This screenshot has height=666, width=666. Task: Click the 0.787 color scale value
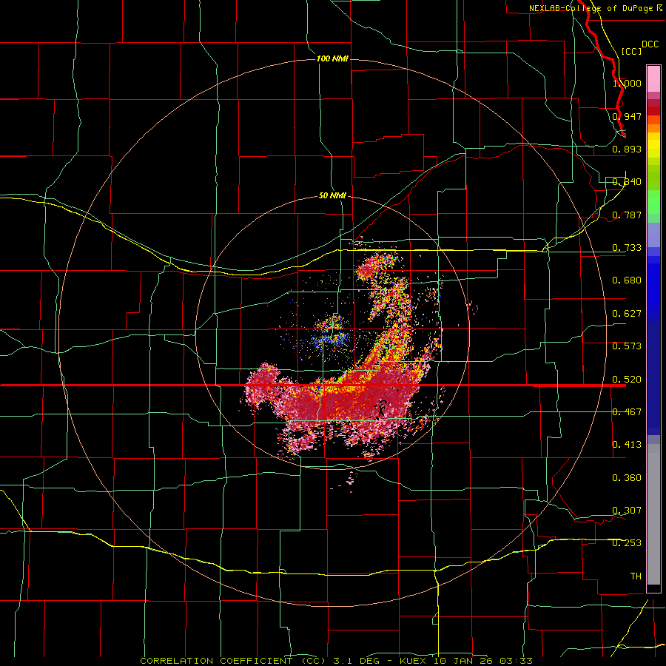pyautogui.click(x=627, y=215)
